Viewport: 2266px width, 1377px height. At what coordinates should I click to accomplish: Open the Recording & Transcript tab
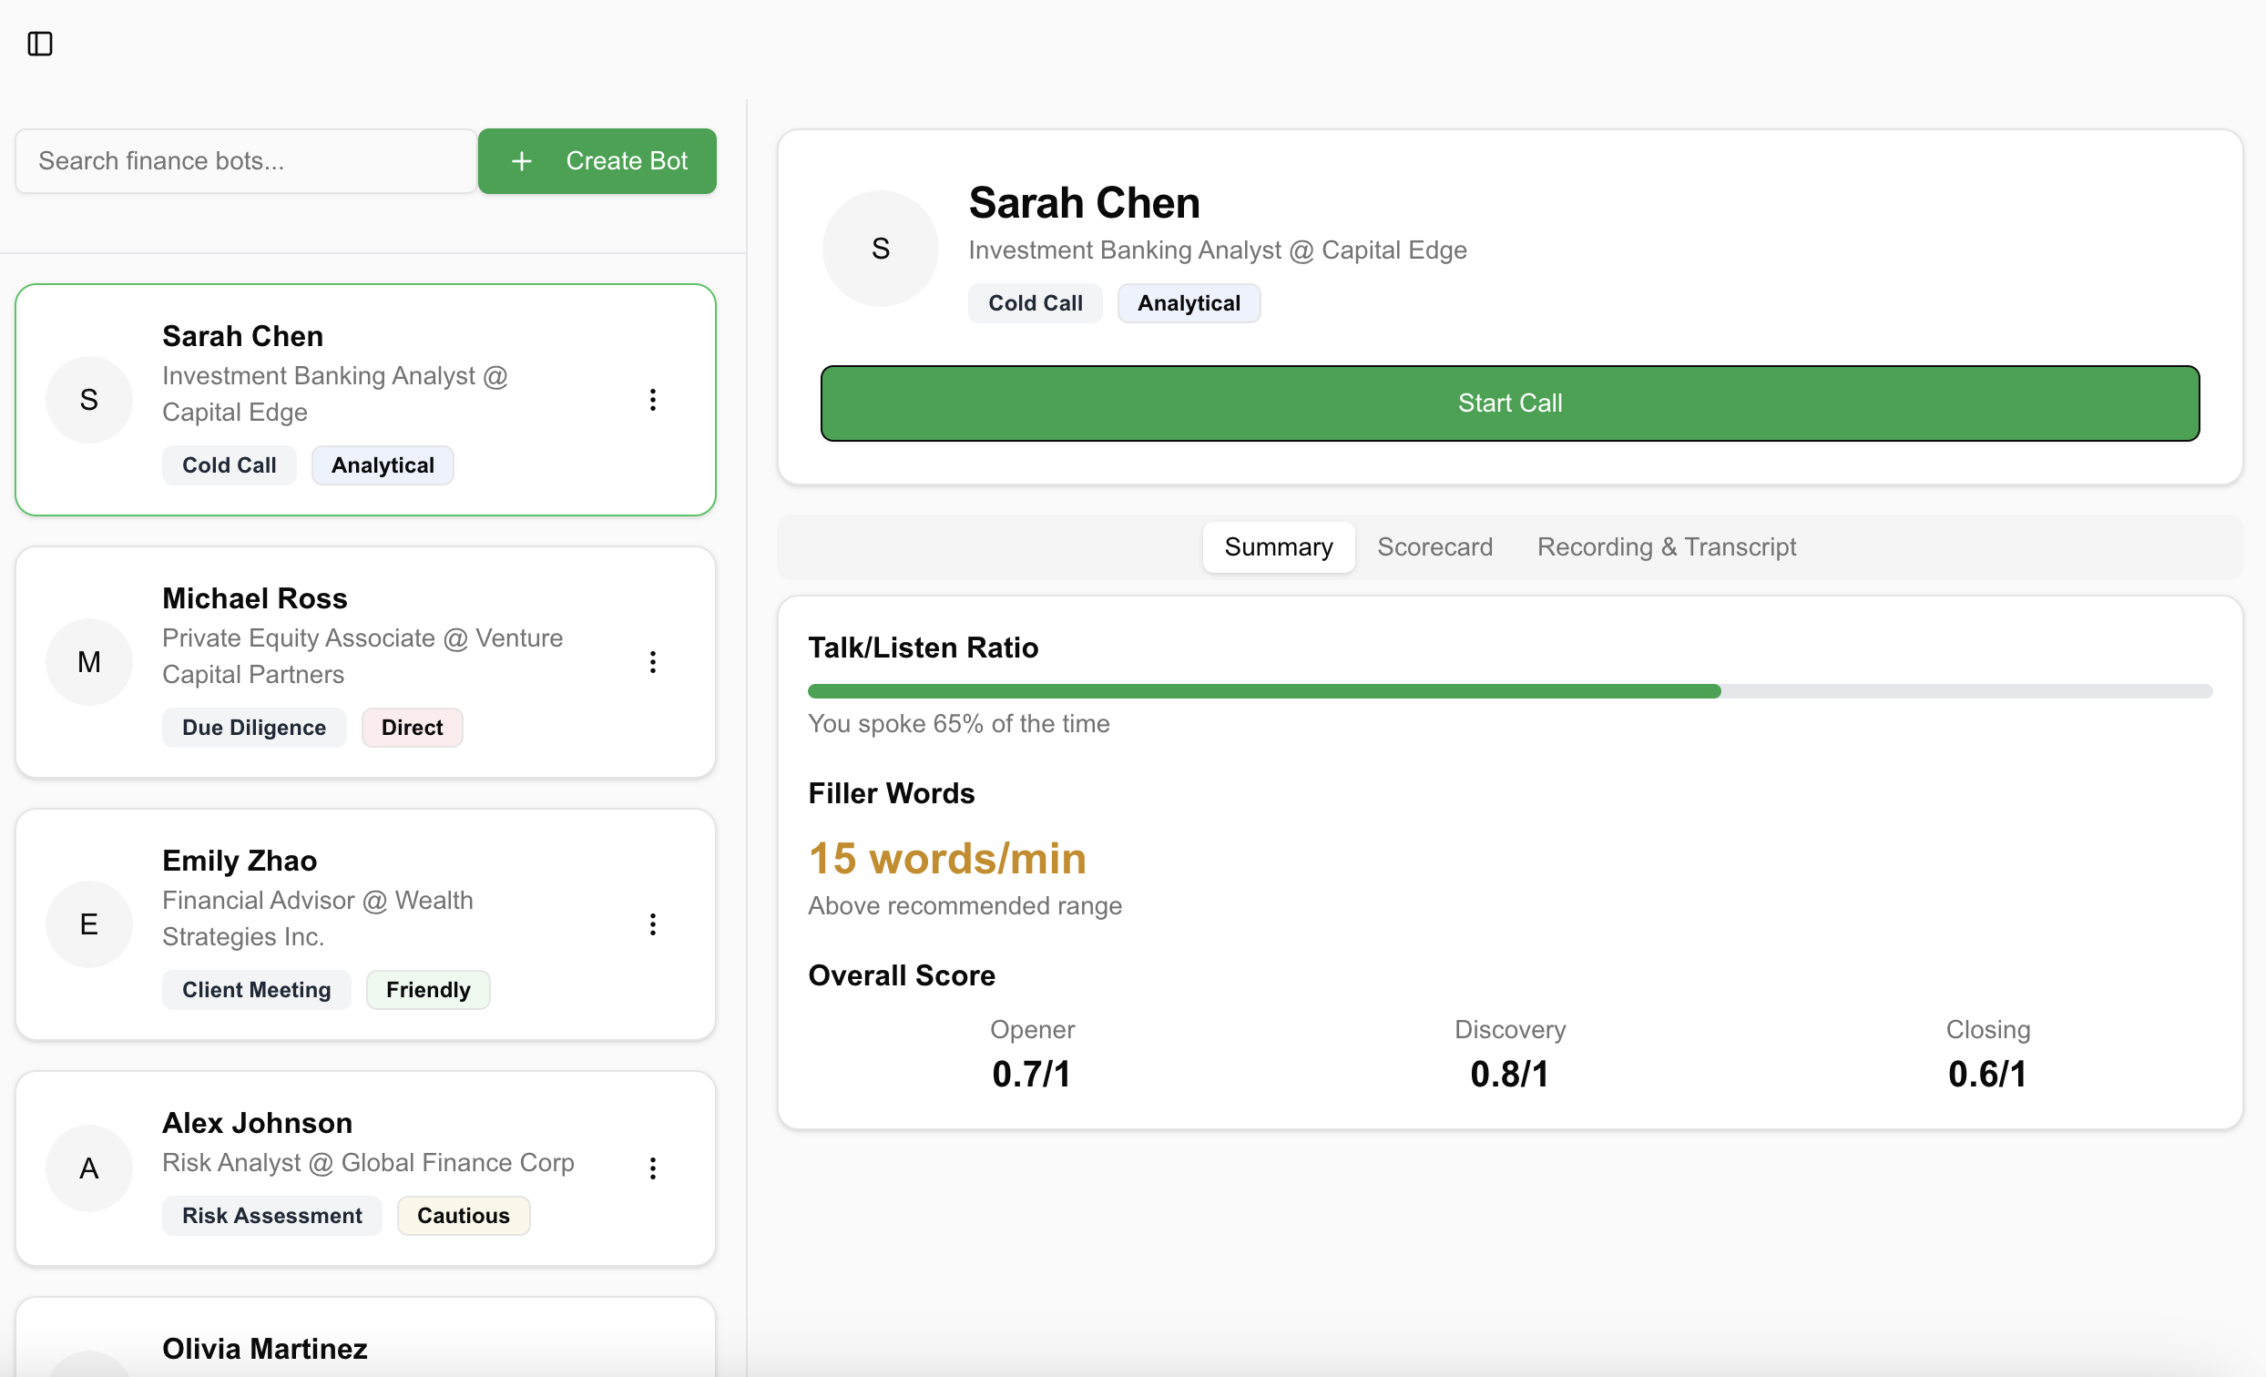[1666, 547]
